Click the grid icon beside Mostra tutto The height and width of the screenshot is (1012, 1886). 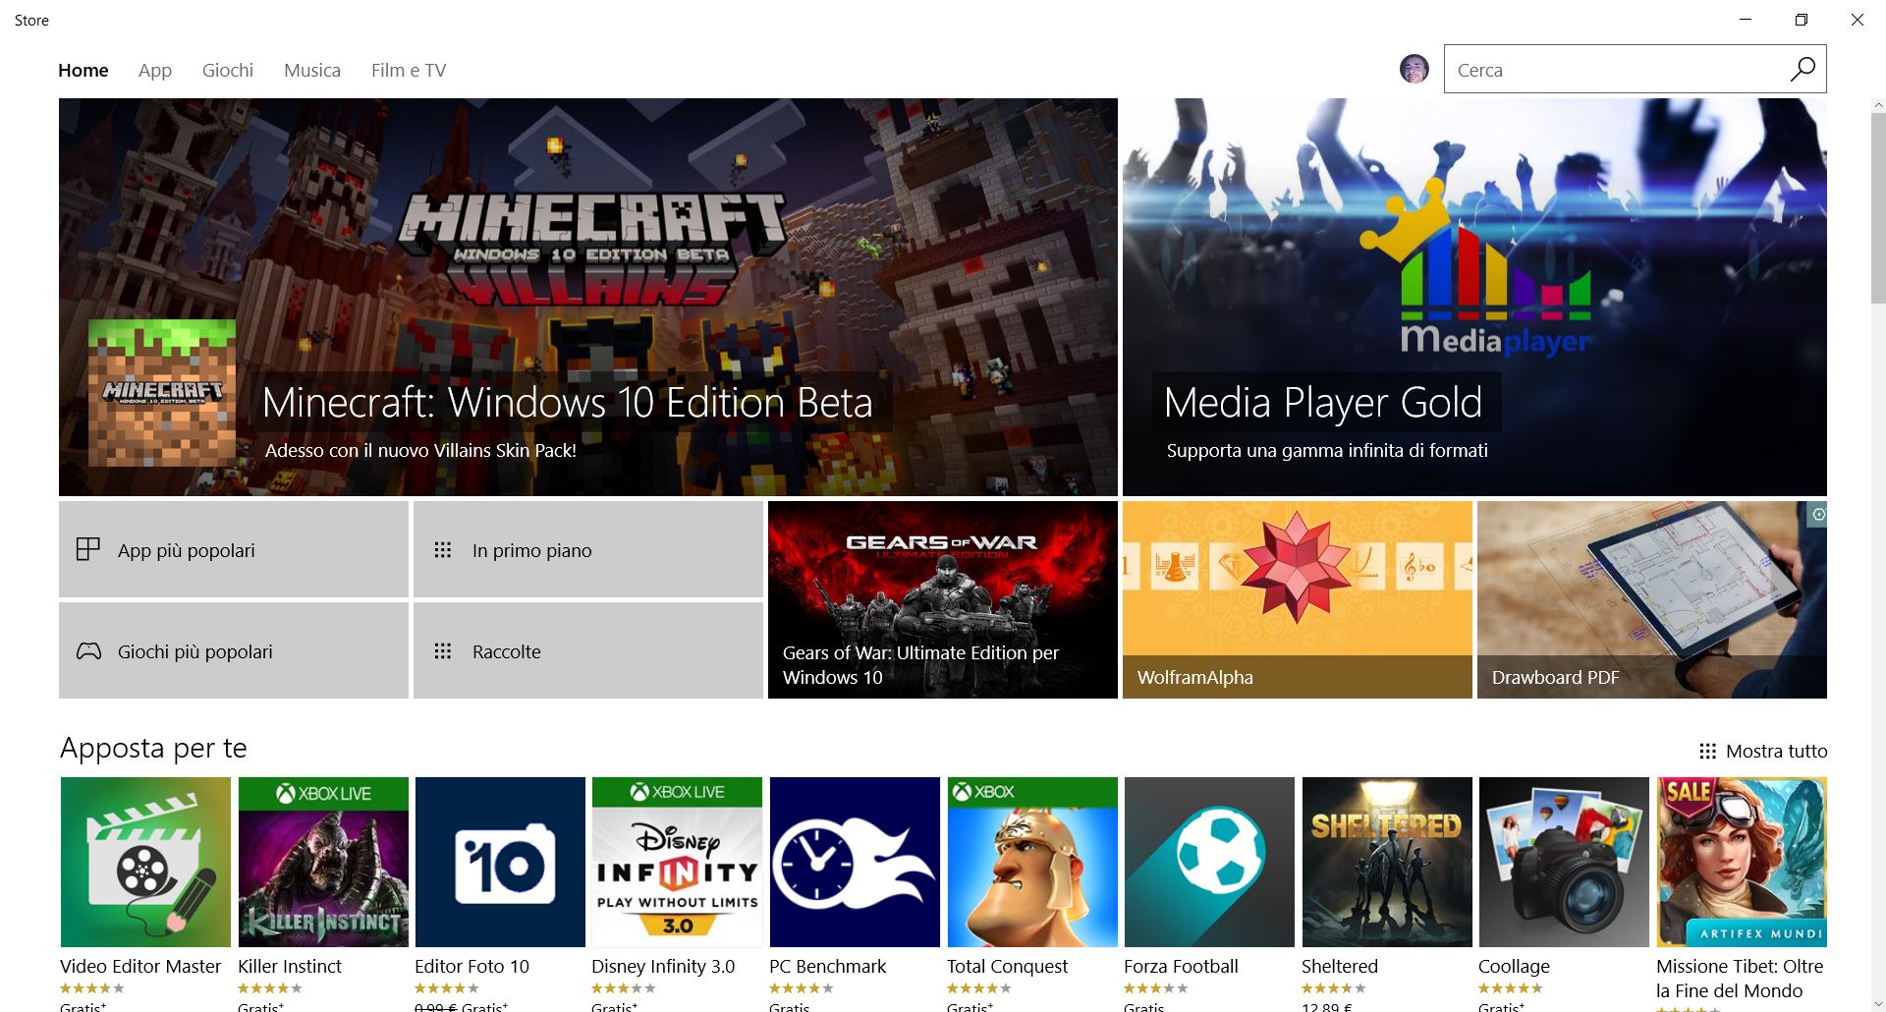[x=1707, y=752]
